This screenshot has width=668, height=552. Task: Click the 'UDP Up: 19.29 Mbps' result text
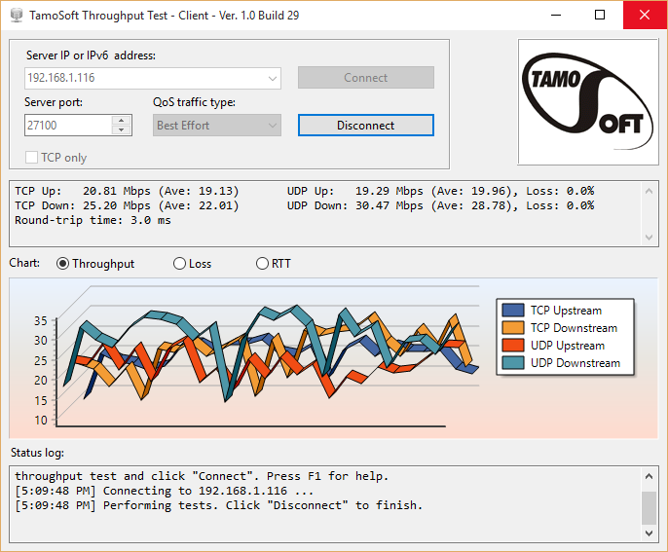coord(440,191)
